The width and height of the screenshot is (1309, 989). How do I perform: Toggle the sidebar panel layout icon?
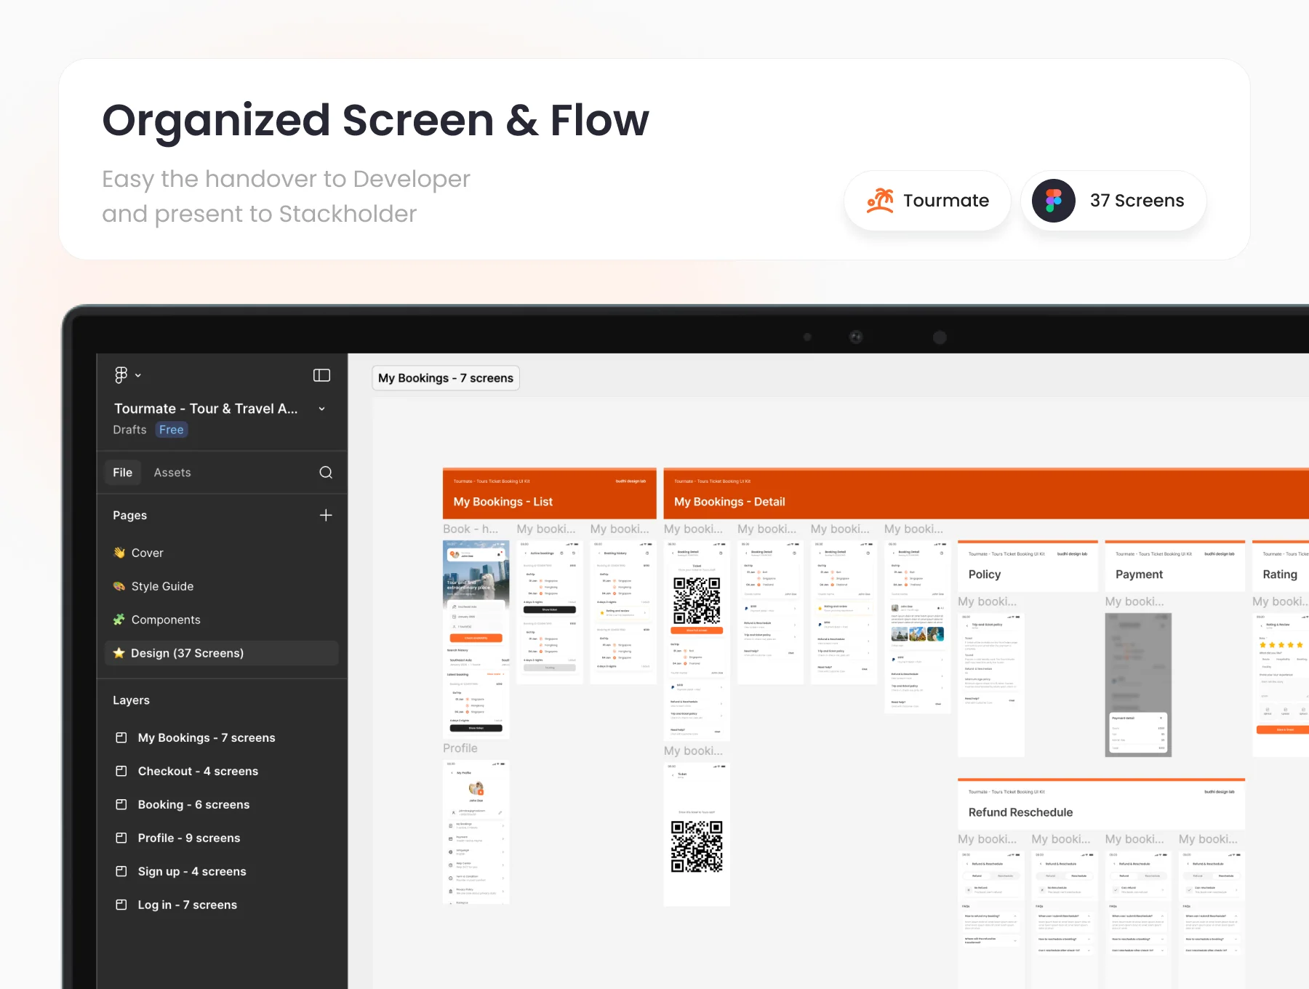(x=321, y=375)
